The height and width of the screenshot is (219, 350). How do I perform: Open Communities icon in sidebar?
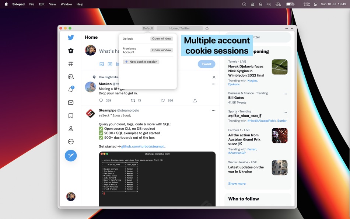click(71, 77)
